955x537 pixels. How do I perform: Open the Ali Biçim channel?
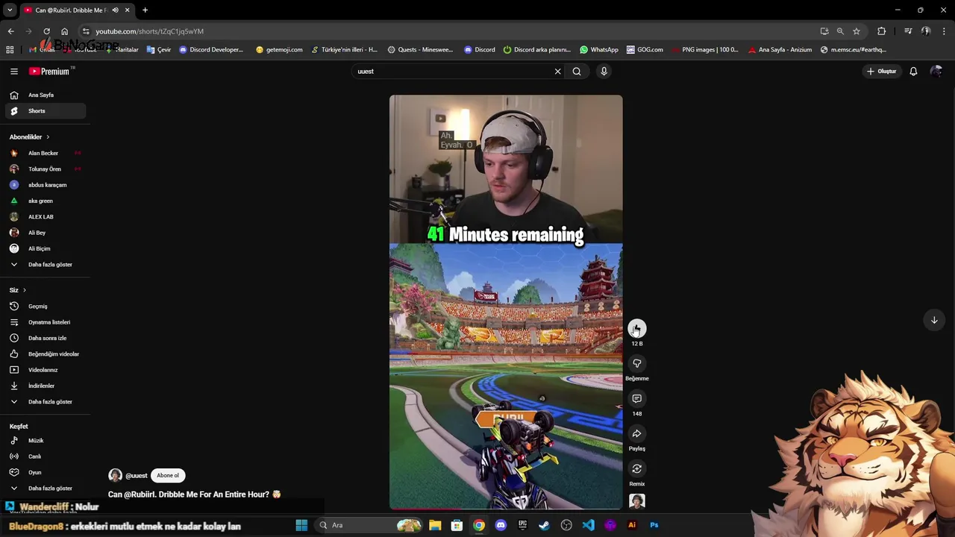[x=46, y=249]
